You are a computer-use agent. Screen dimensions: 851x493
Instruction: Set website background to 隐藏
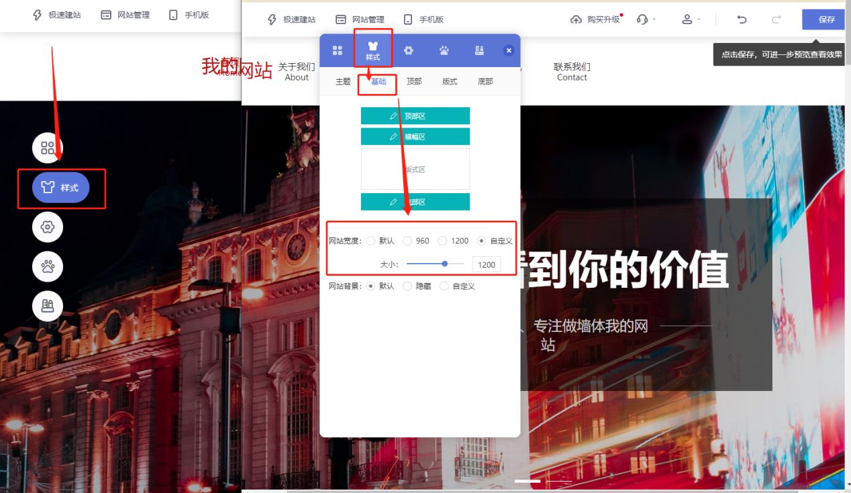408,286
